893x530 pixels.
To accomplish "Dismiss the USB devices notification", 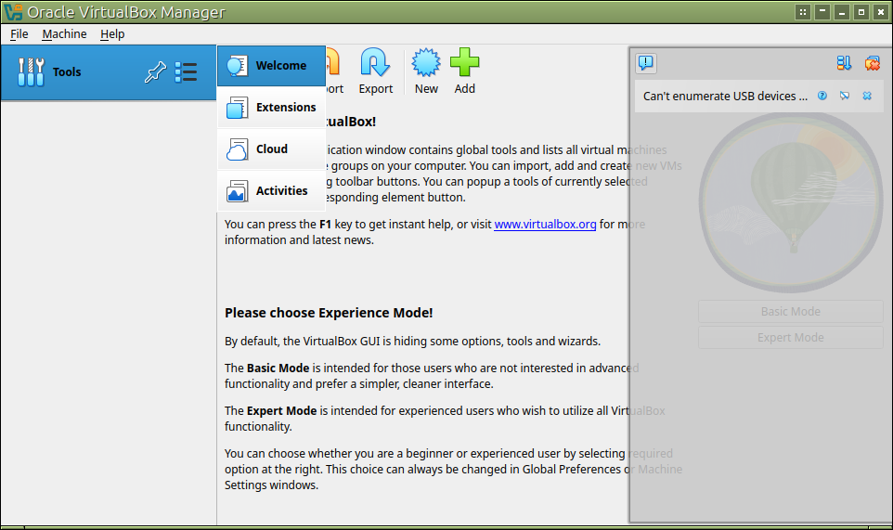I will coord(867,96).
